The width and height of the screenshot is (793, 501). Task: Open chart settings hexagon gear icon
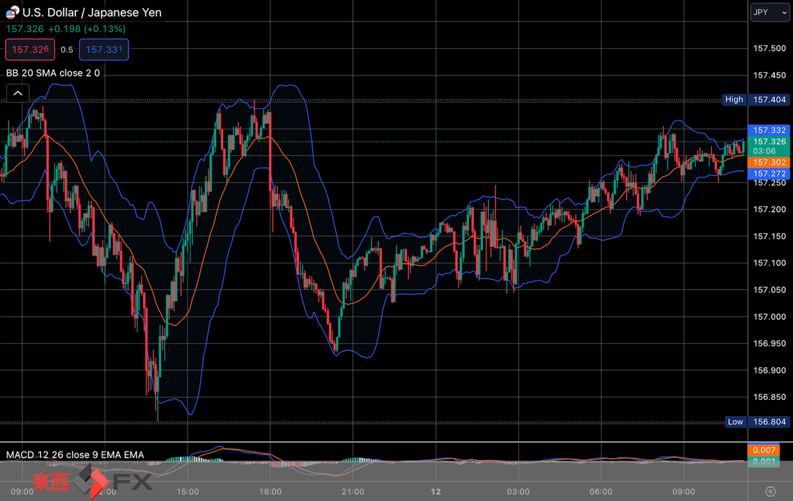[770, 491]
